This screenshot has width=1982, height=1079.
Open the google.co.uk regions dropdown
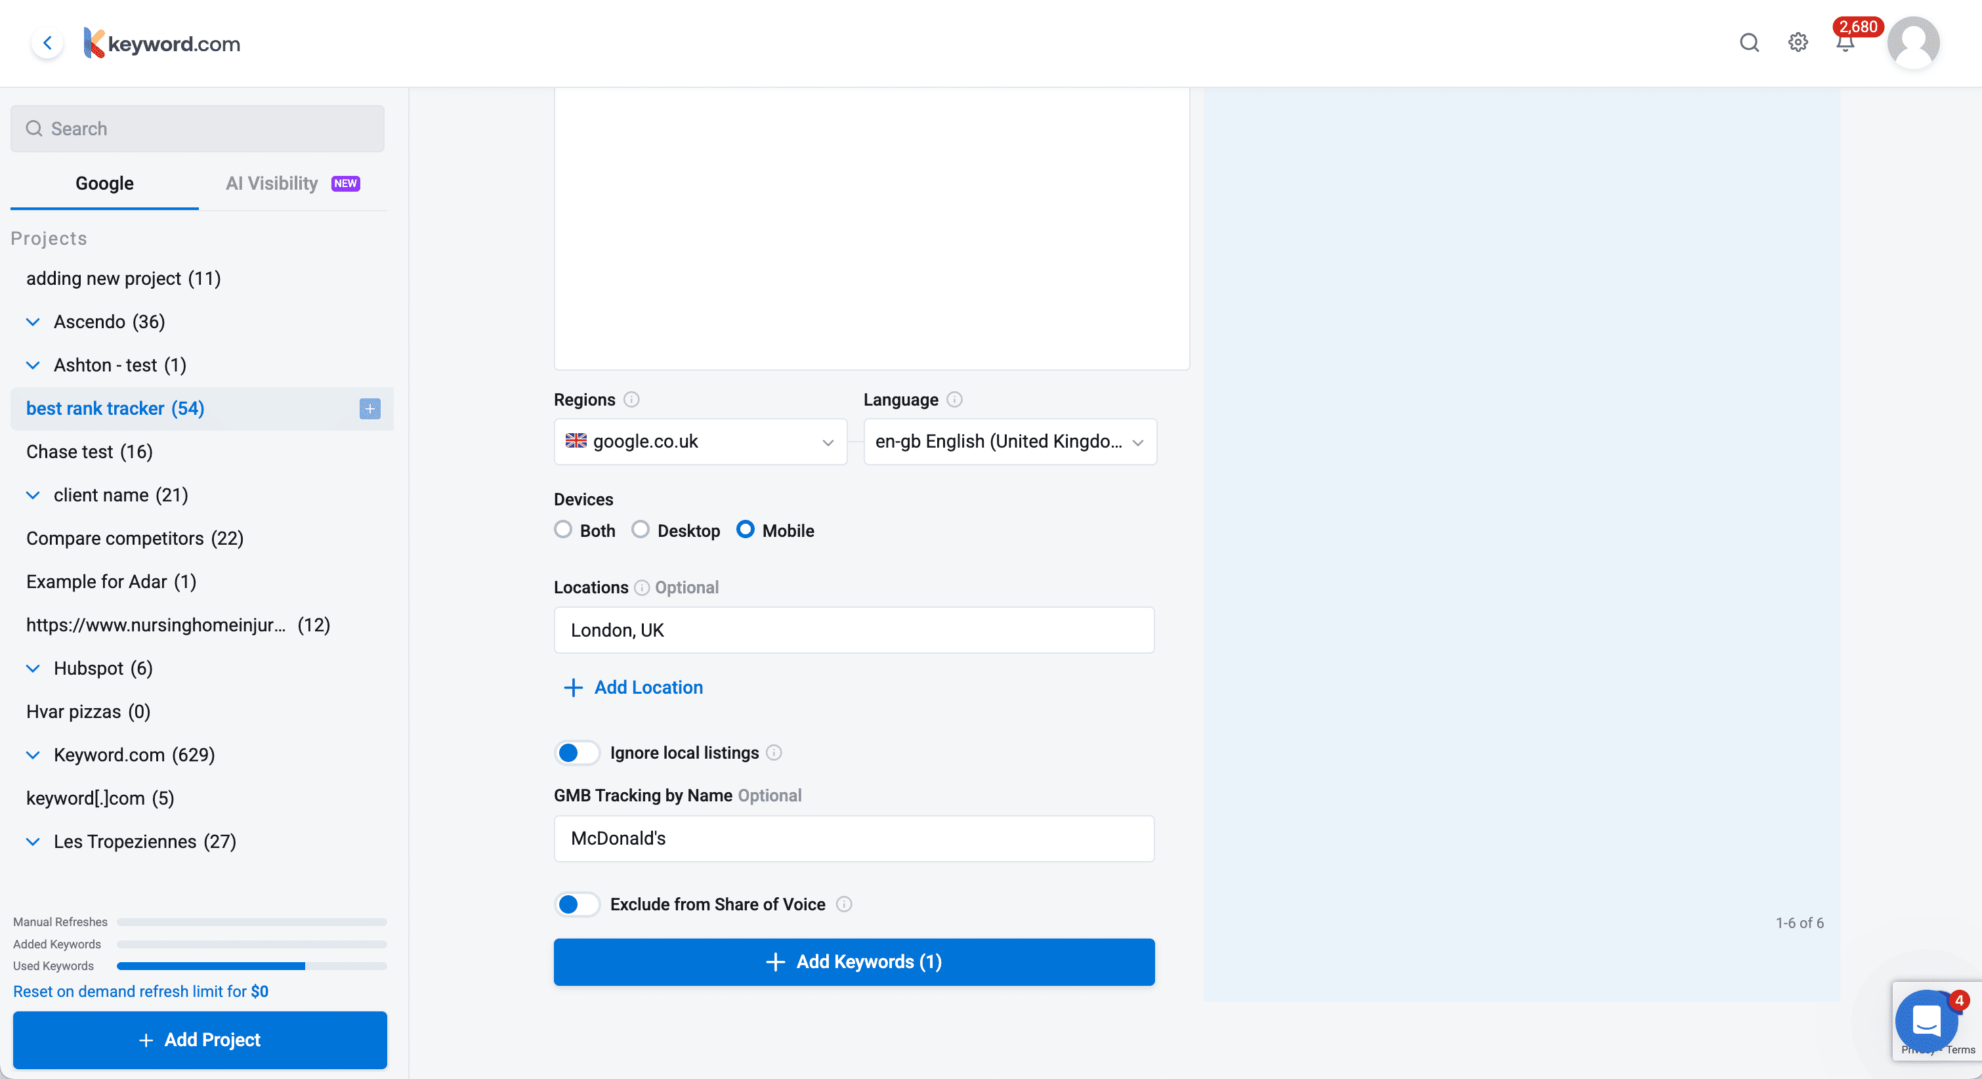pos(700,442)
